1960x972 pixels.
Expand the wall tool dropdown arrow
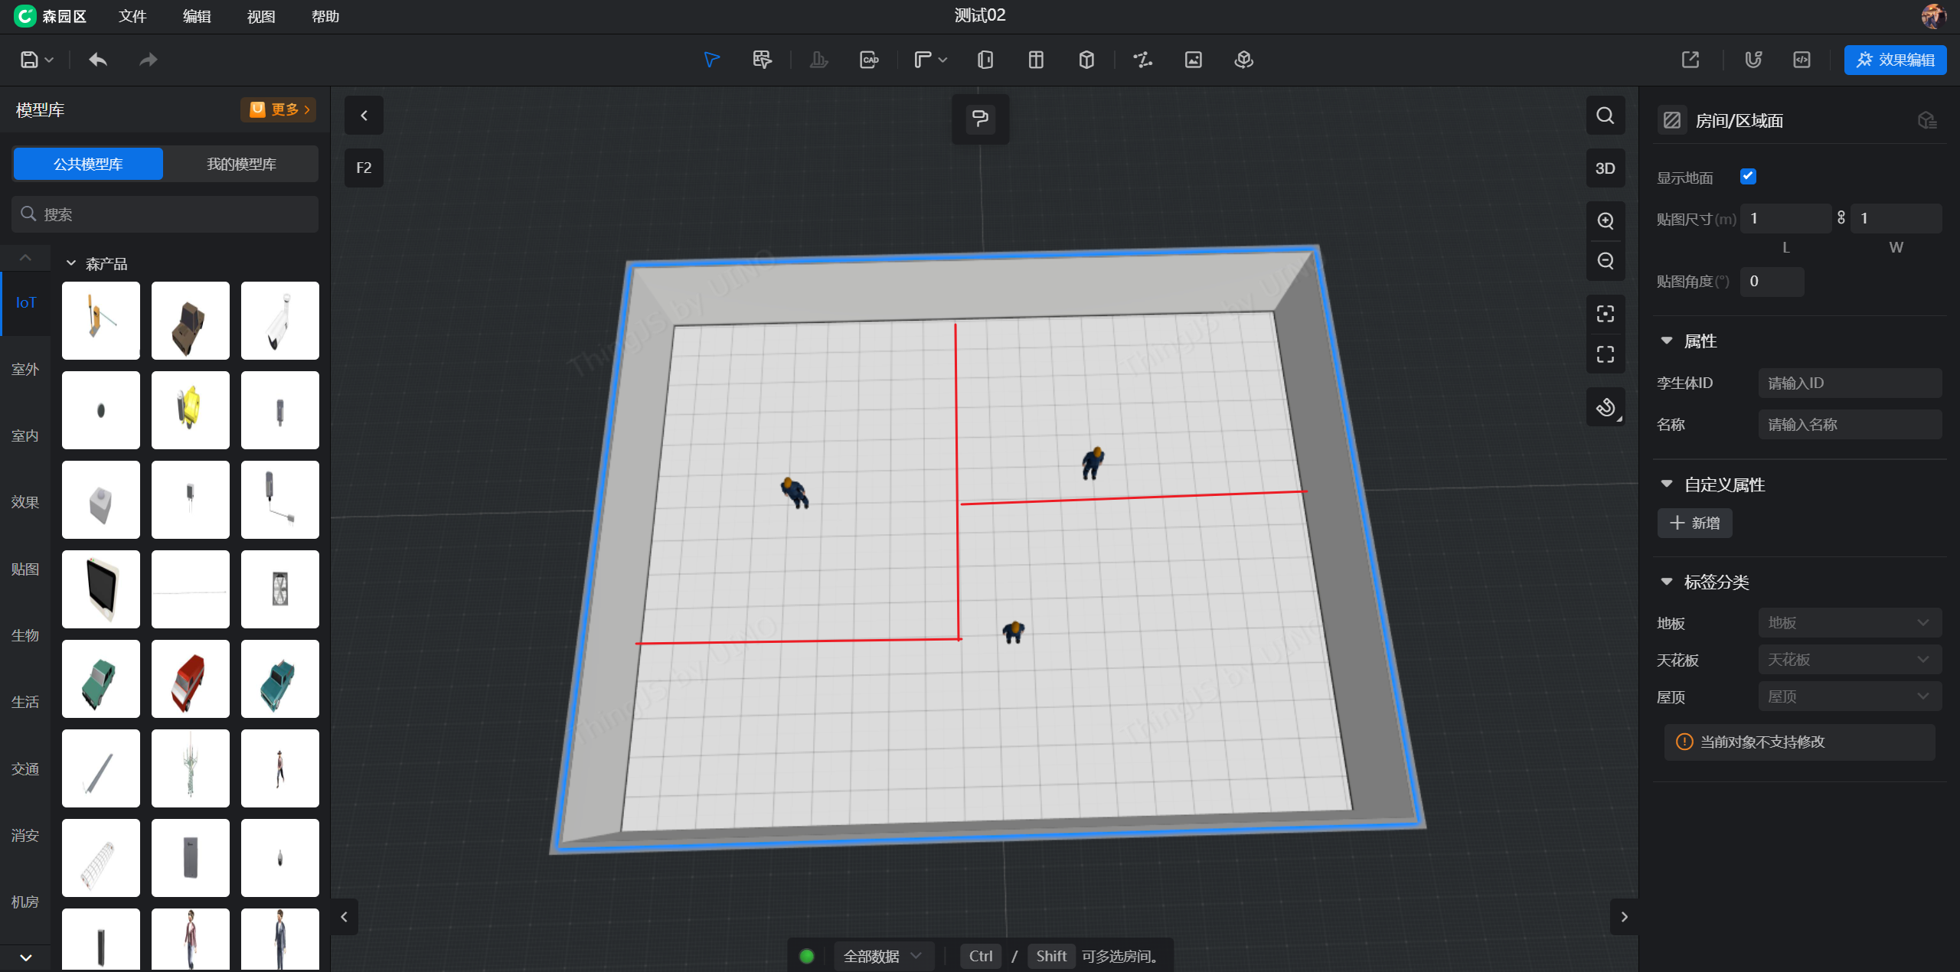point(942,60)
